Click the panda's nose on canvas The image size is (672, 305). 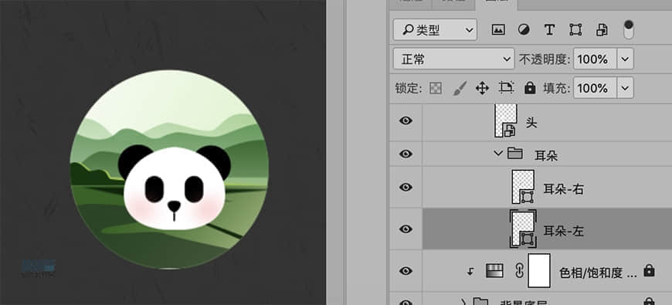pos(174,206)
